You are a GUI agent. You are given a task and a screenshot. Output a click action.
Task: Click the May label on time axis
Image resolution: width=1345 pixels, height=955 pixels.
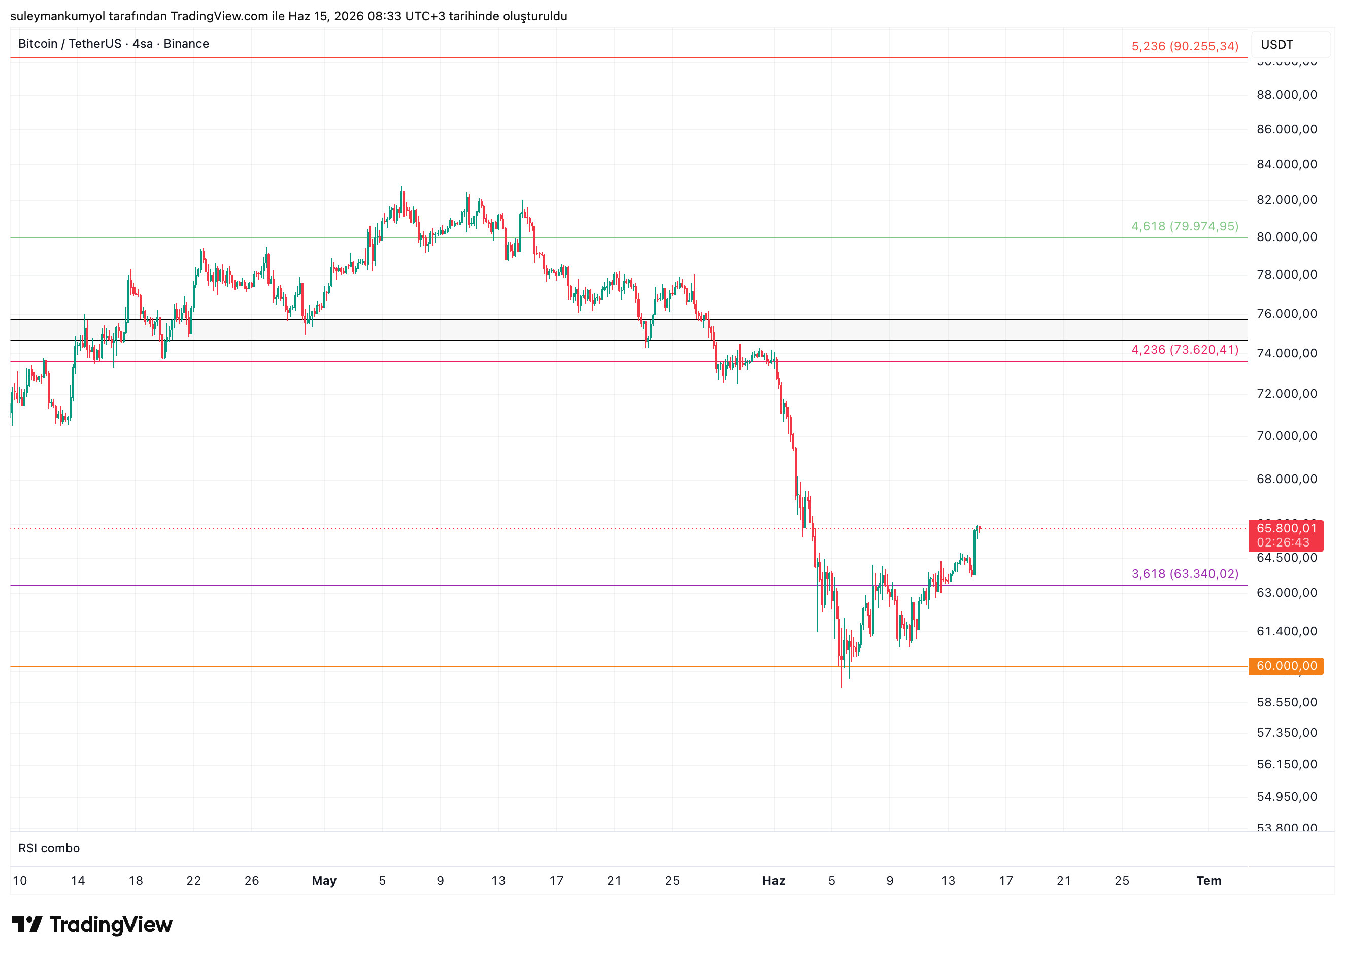pyautogui.click(x=324, y=881)
